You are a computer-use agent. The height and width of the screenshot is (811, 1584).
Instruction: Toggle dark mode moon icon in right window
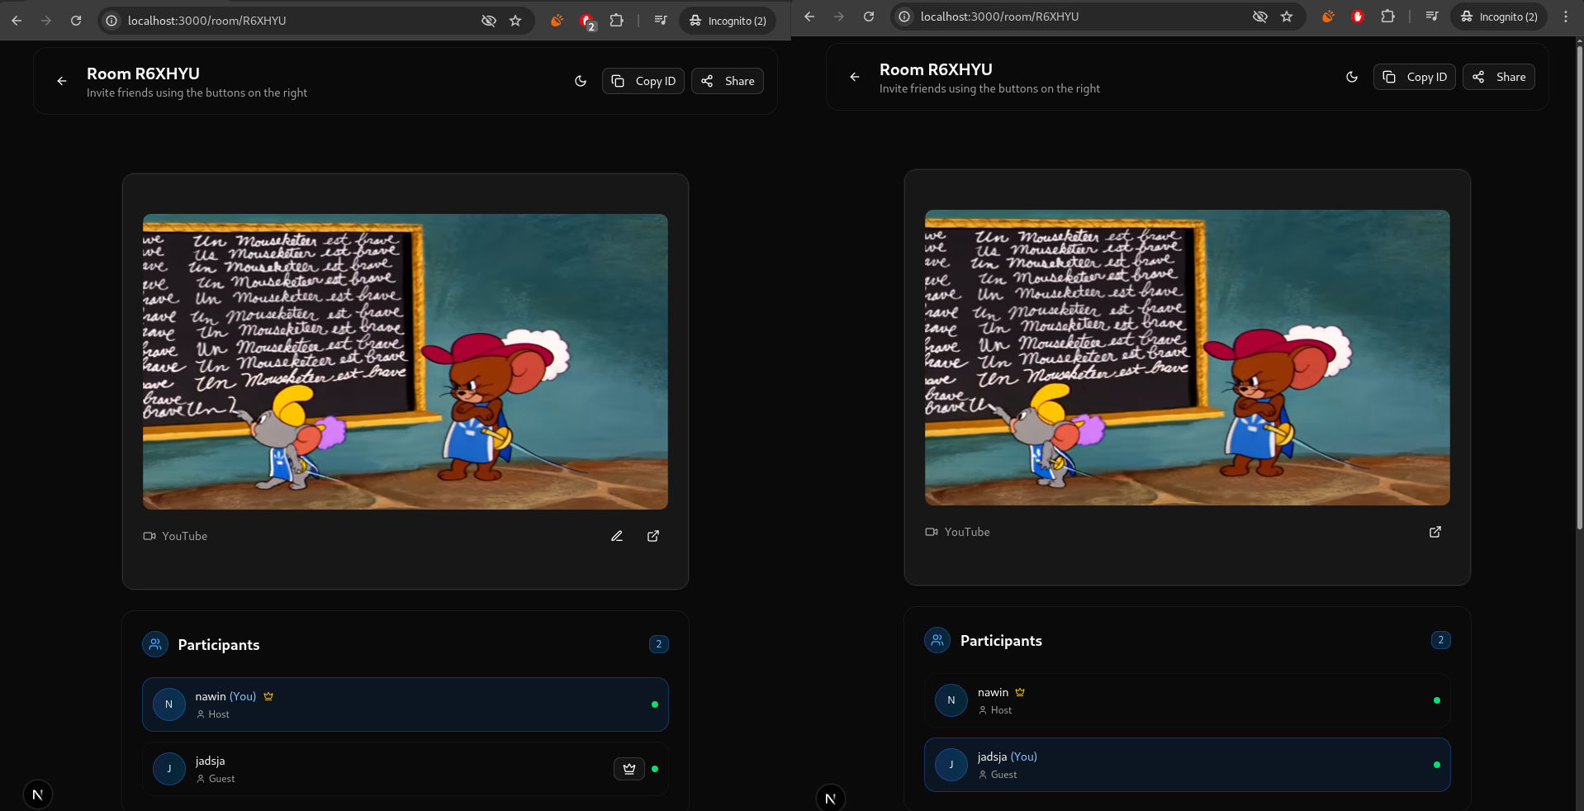(1352, 77)
